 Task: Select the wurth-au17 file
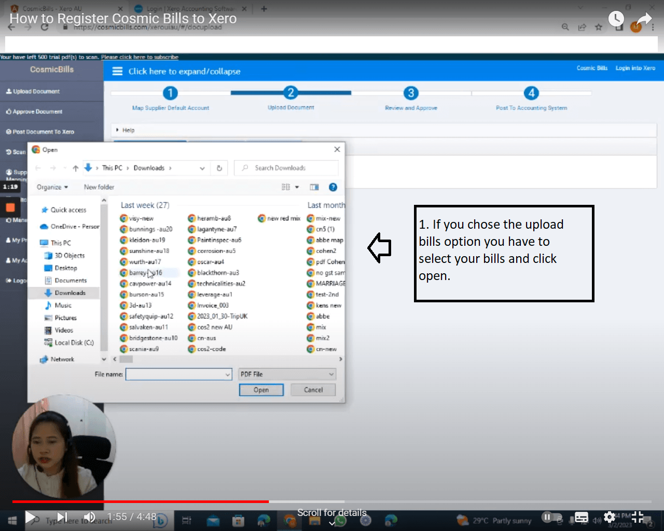coord(141,262)
